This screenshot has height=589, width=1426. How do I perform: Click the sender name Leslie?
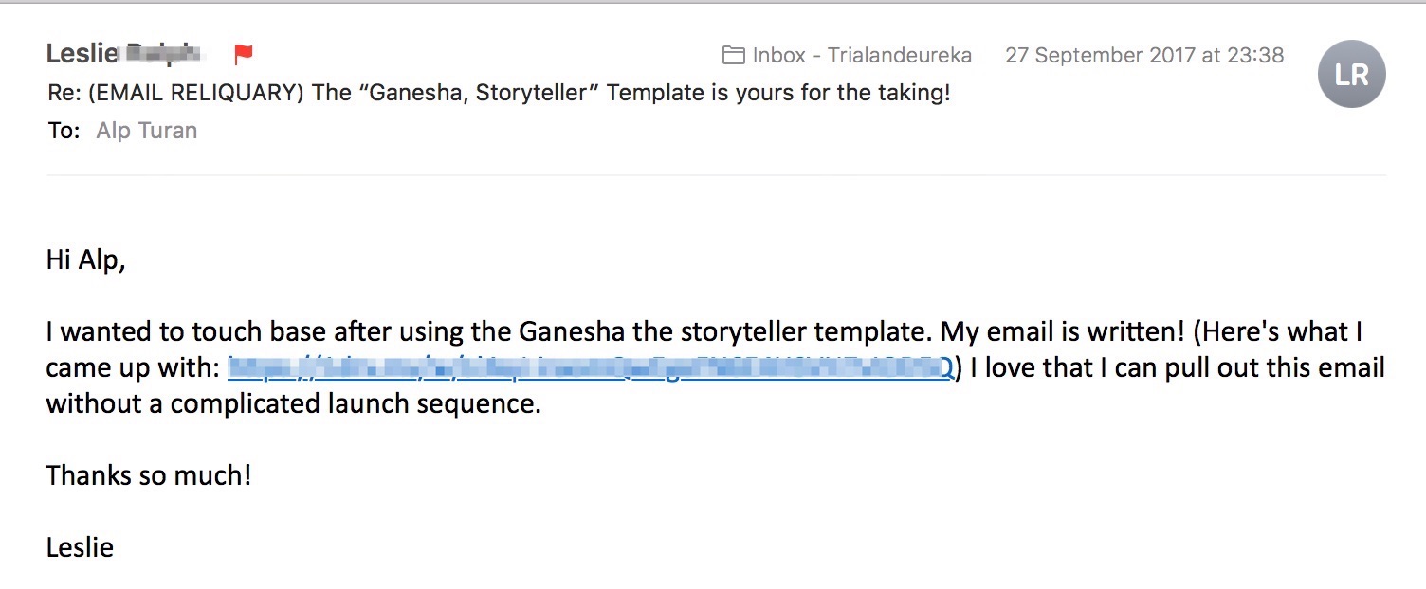[x=81, y=55]
